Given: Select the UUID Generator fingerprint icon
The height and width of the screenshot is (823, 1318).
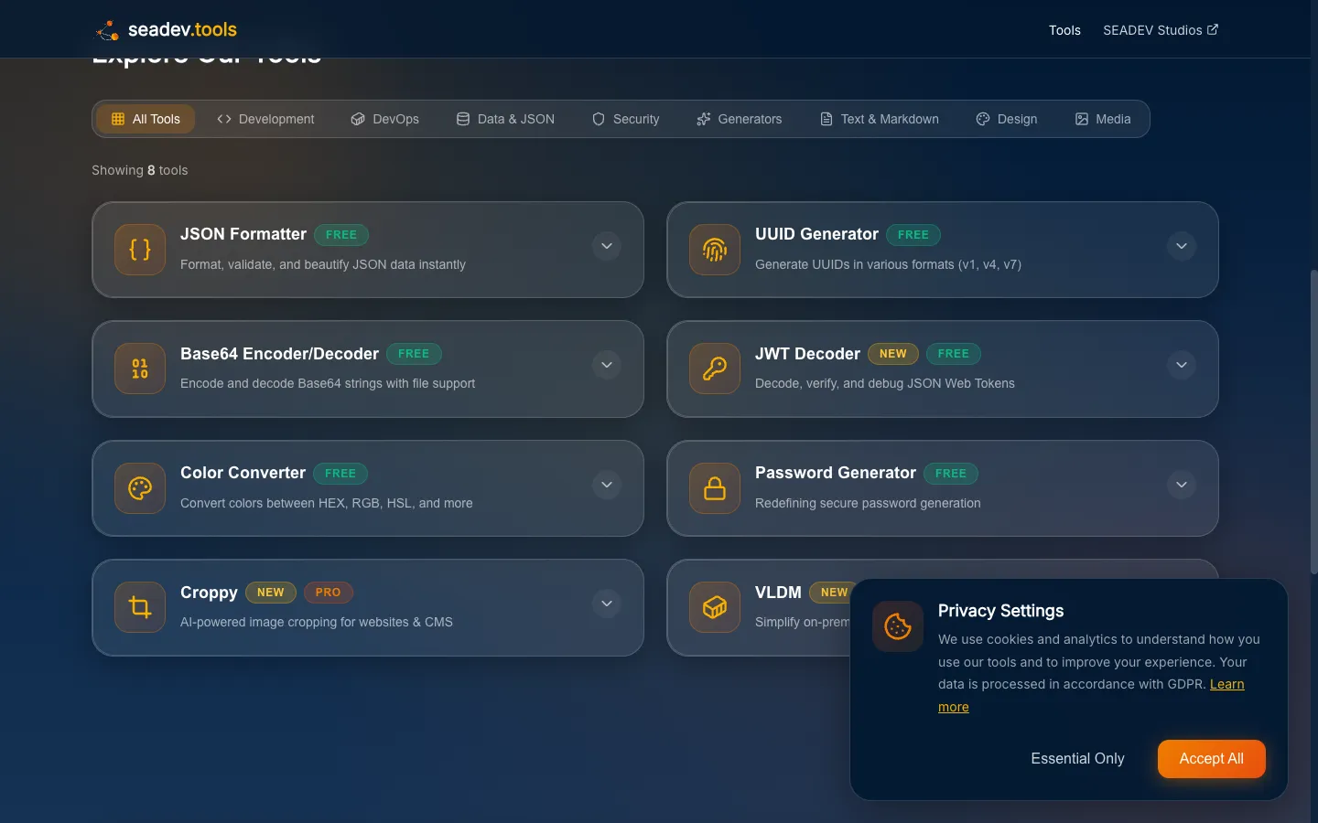Looking at the screenshot, I should tap(714, 250).
